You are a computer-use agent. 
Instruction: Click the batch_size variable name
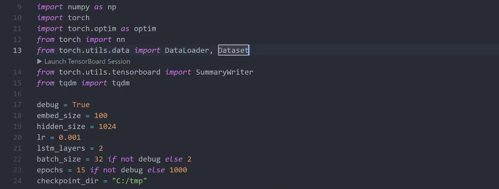[59, 159]
